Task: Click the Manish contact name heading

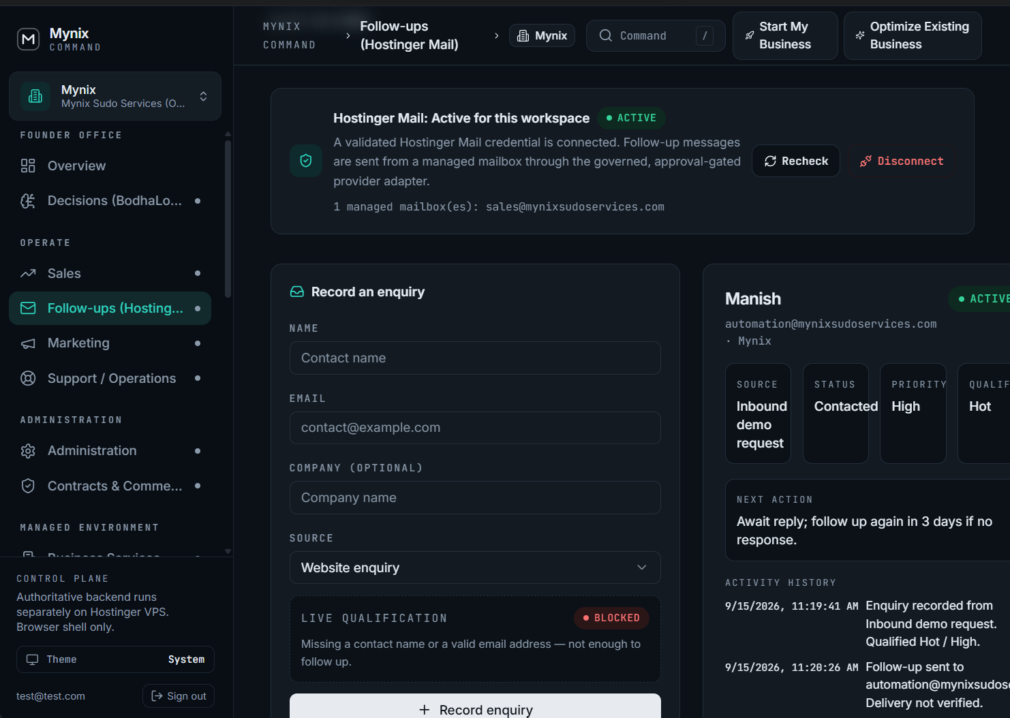Action: [x=753, y=299]
